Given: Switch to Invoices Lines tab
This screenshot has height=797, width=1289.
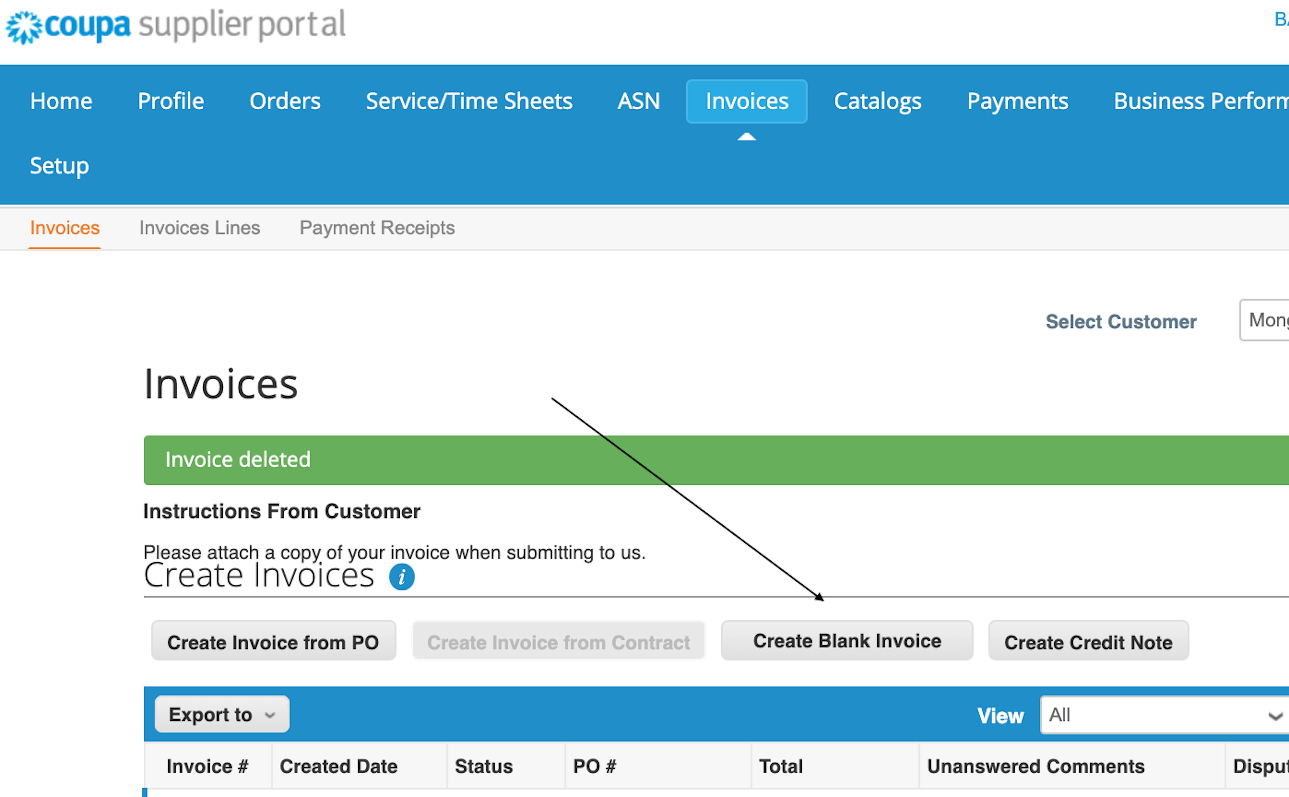Looking at the screenshot, I should [200, 228].
